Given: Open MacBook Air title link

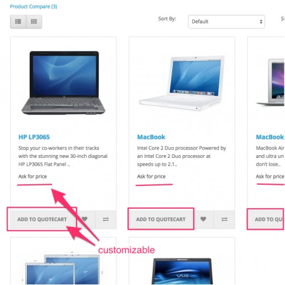Looking at the screenshot, I should [270, 137].
